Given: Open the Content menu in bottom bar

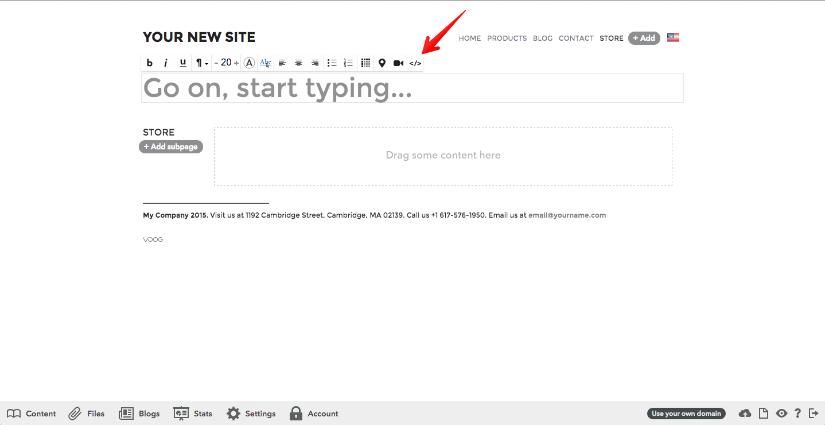Looking at the screenshot, I should click(x=32, y=414).
